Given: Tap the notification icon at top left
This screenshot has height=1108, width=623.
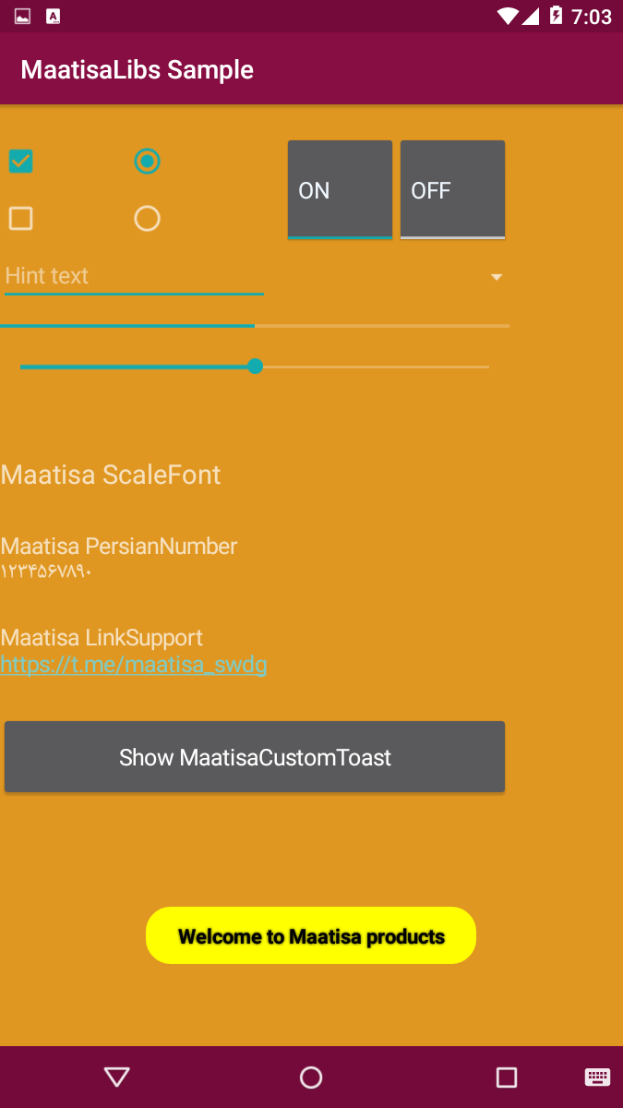Looking at the screenshot, I should click(x=23, y=15).
